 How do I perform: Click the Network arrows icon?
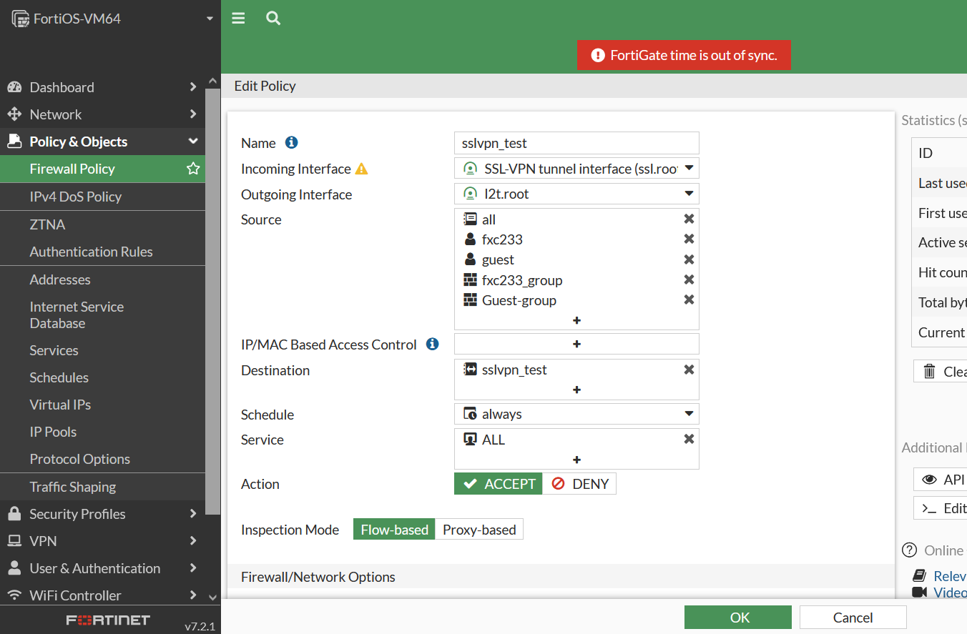pyautogui.click(x=14, y=114)
